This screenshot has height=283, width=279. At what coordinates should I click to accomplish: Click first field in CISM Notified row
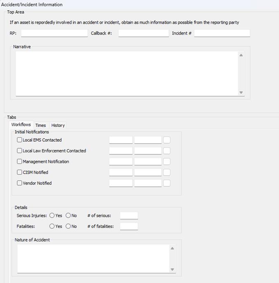(x=121, y=173)
